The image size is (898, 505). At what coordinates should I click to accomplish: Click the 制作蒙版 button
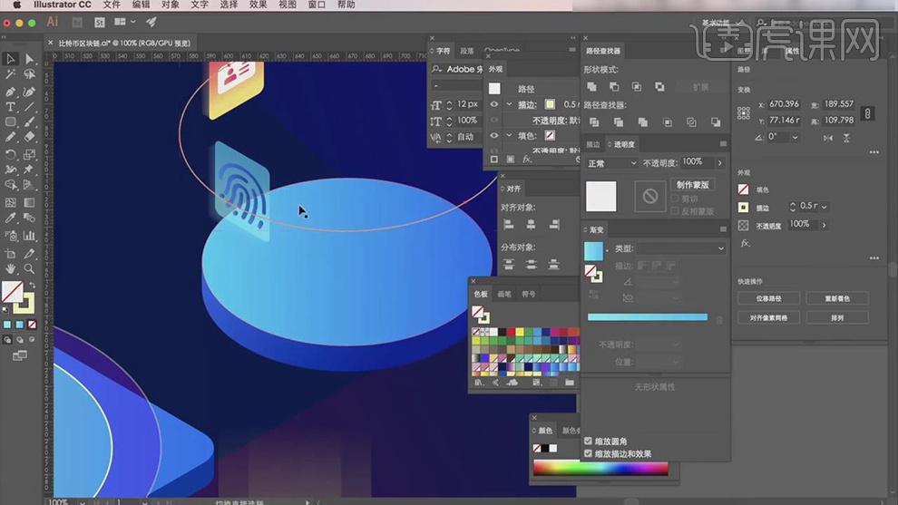click(692, 184)
